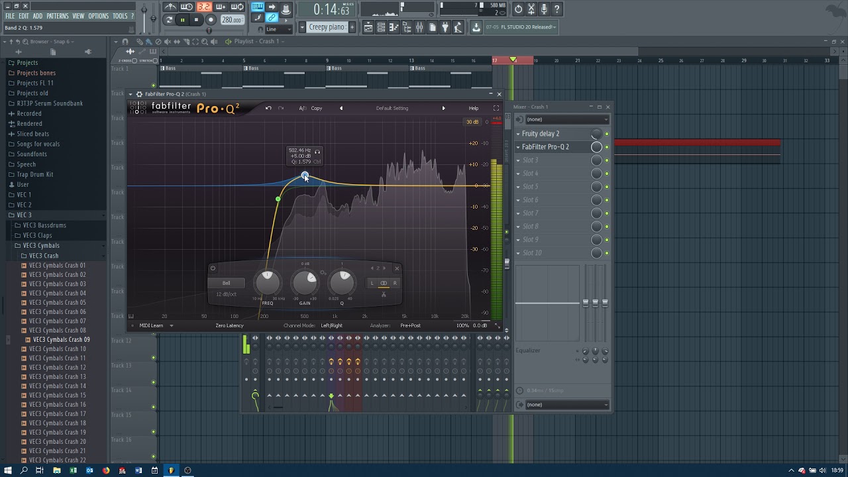This screenshot has height=477, width=848.
Task: Bypass selected band with power button
Action: coord(213,268)
